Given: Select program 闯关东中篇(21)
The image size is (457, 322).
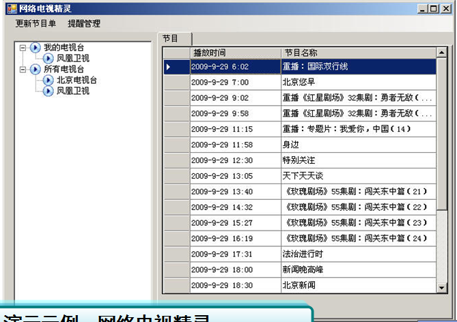Looking at the screenshot, I should [359, 192].
